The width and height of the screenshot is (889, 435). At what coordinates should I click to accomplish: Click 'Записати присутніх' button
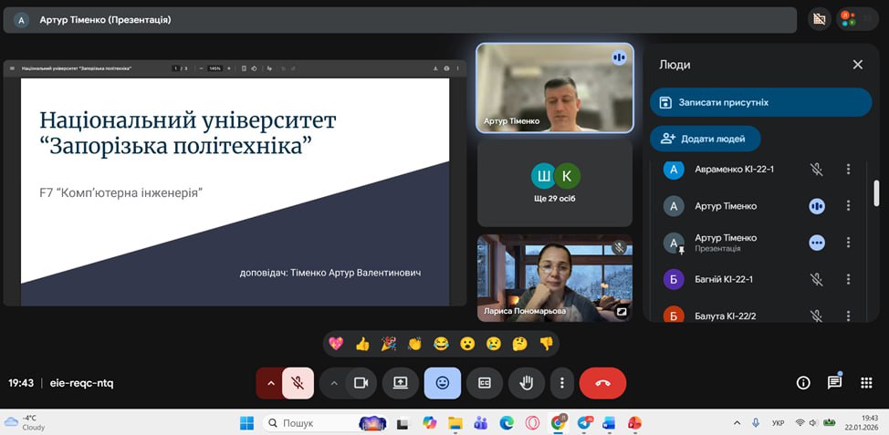click(x=760, y=102)
